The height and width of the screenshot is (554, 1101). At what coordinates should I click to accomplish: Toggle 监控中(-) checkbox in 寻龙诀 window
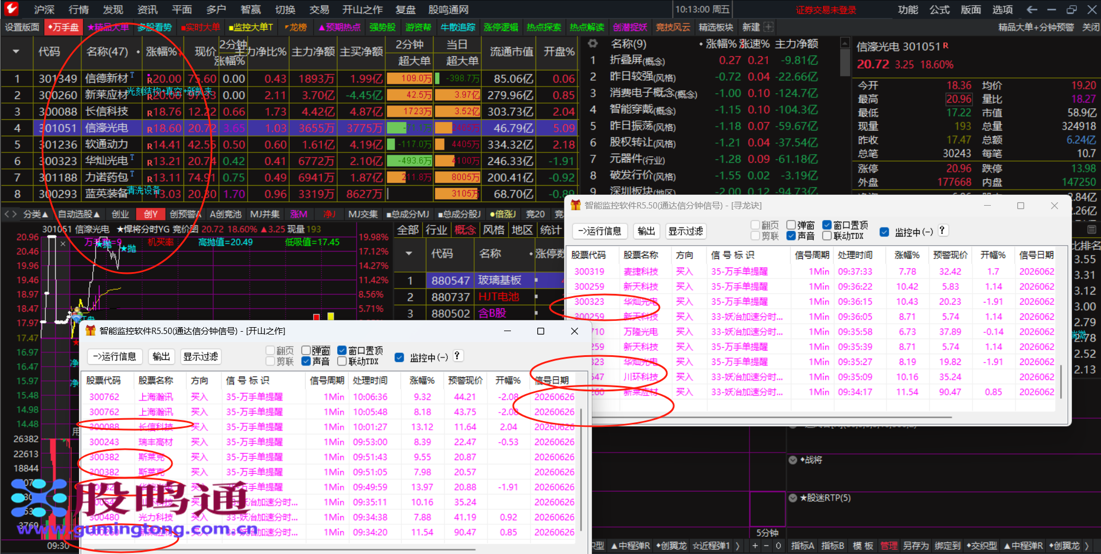pos(884,232)
